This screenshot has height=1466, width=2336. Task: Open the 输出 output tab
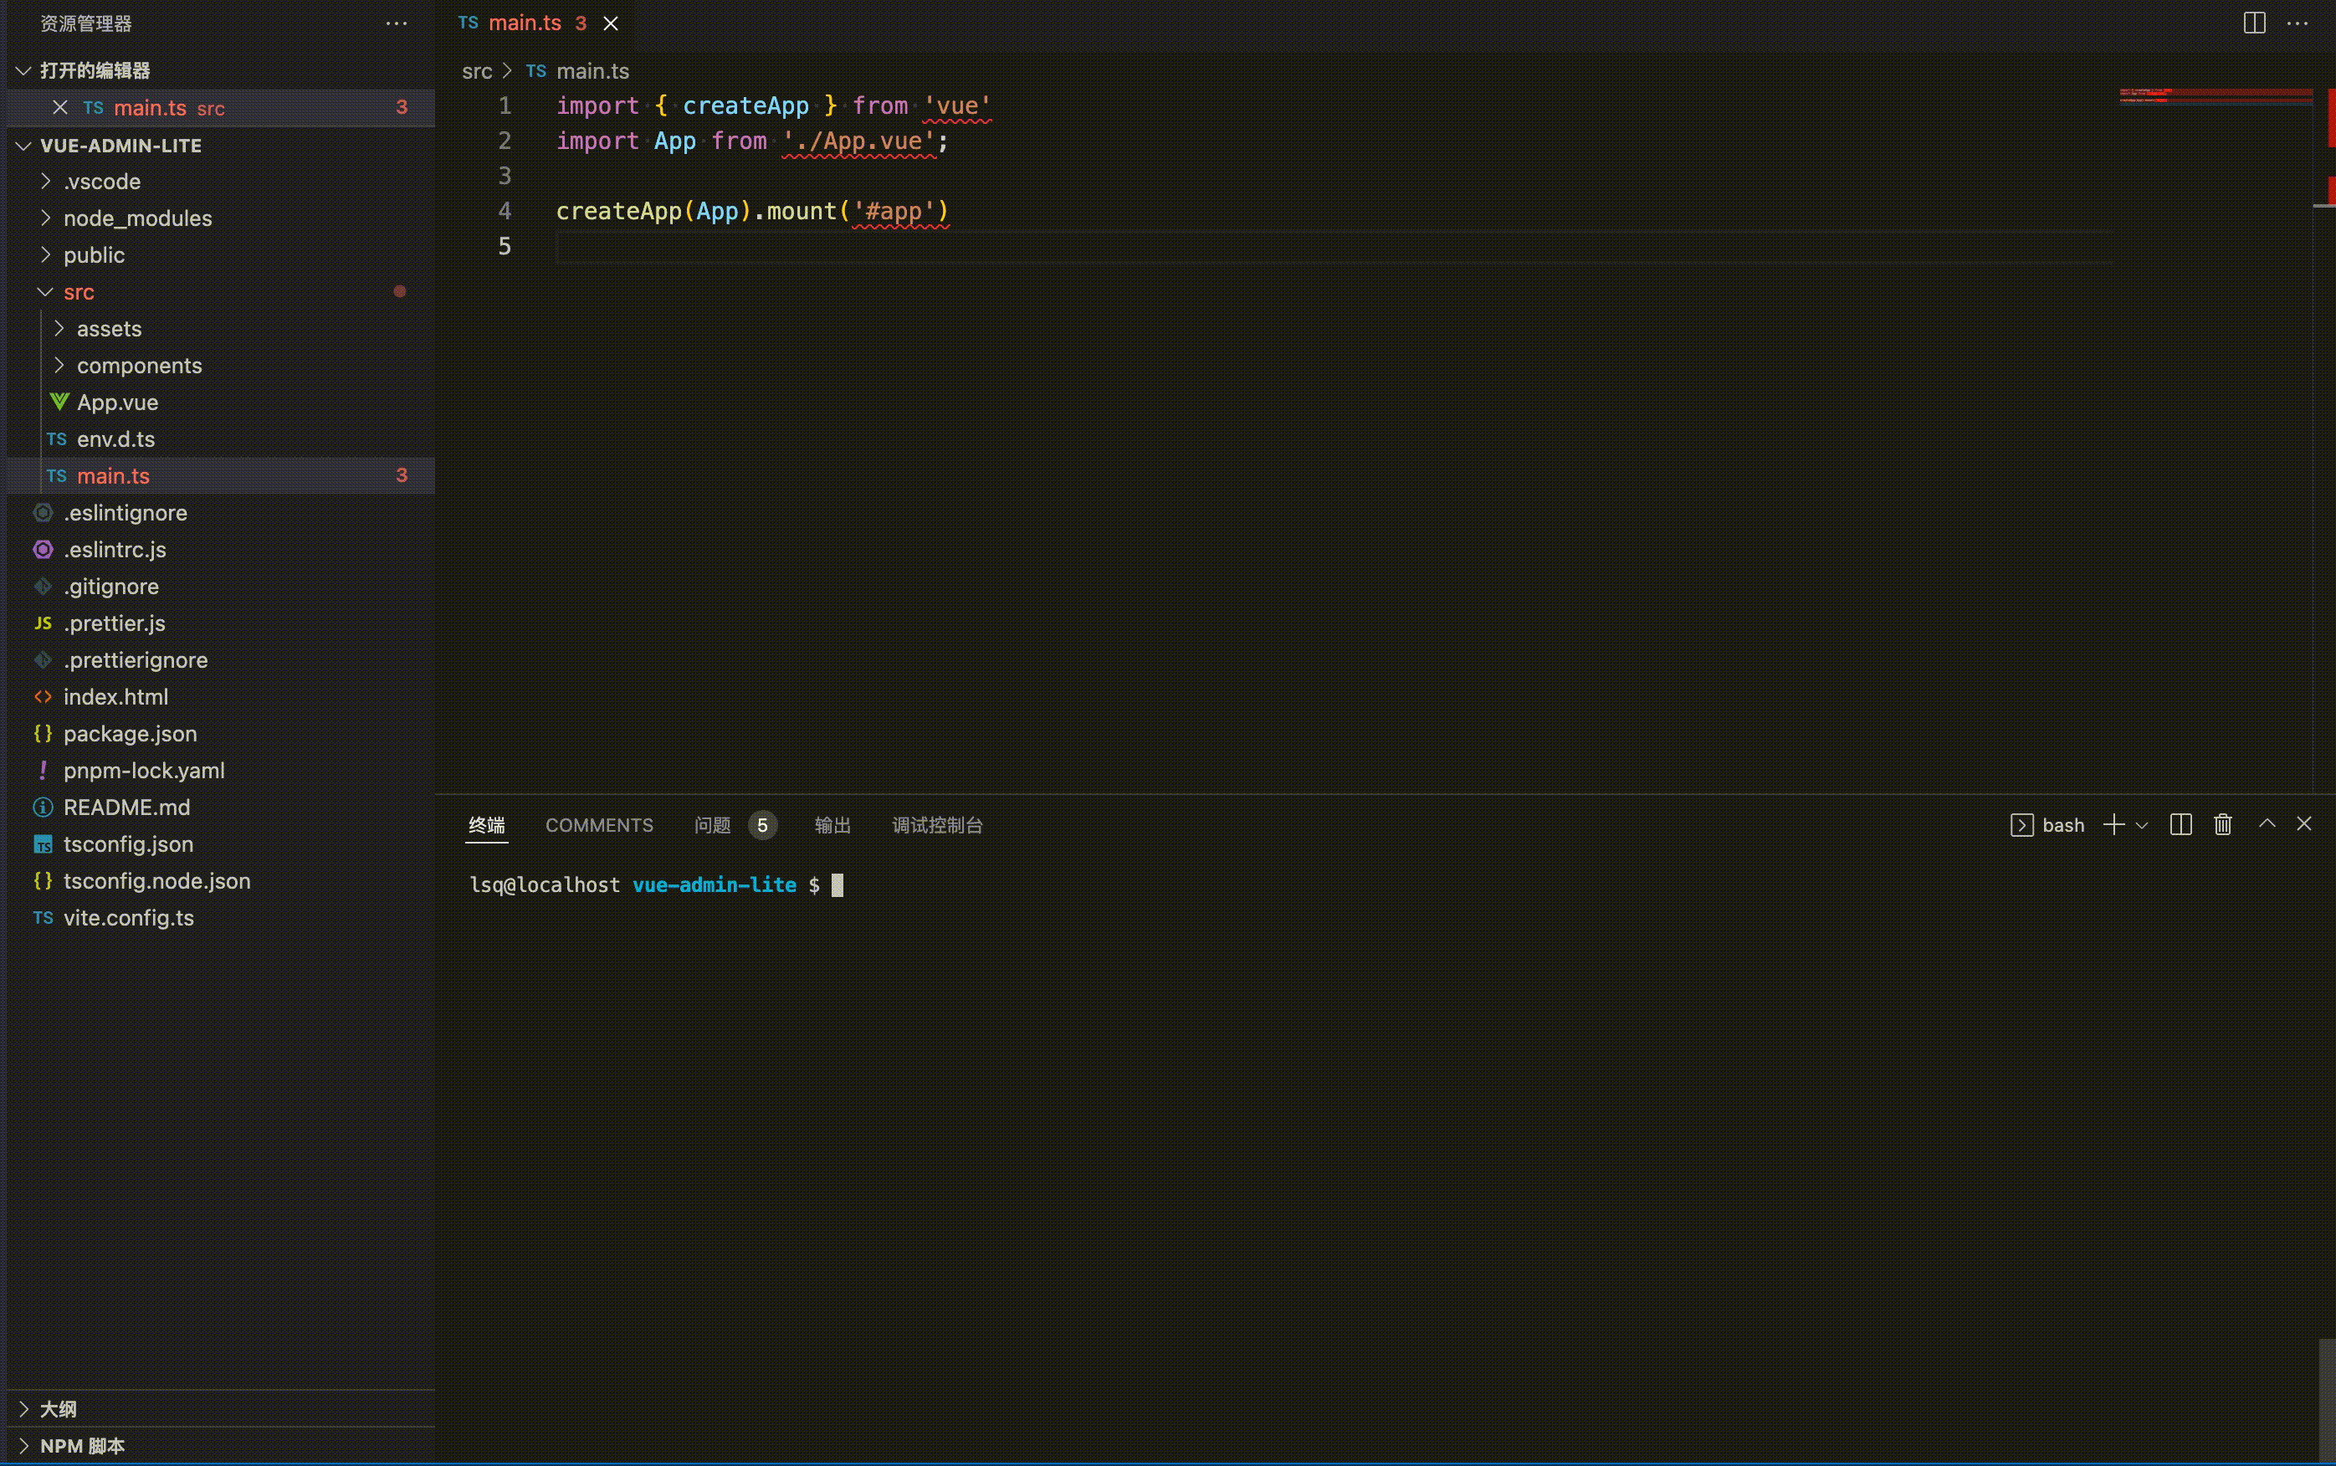tap(832, 825)
